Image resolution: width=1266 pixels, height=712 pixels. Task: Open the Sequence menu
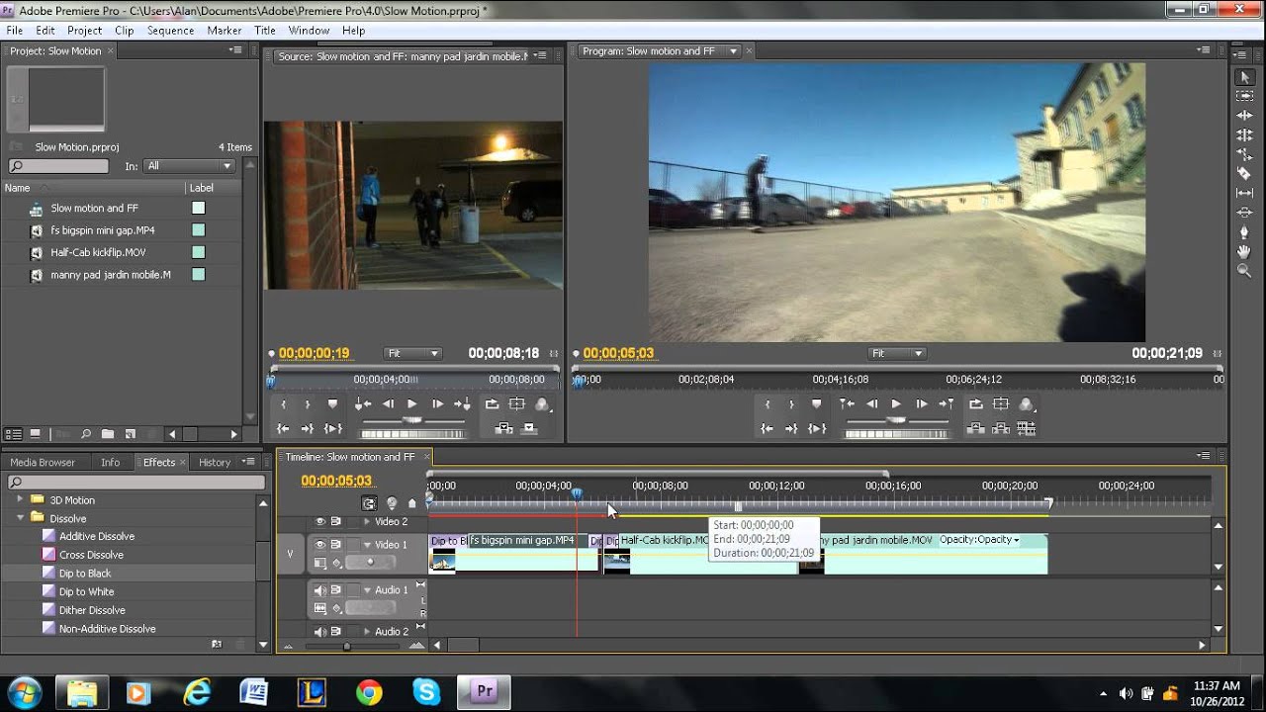170,31
